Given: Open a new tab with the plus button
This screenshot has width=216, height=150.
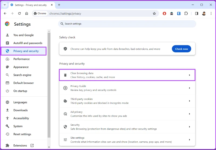Looking at the screenshot, I should click(x=59, y=5).
